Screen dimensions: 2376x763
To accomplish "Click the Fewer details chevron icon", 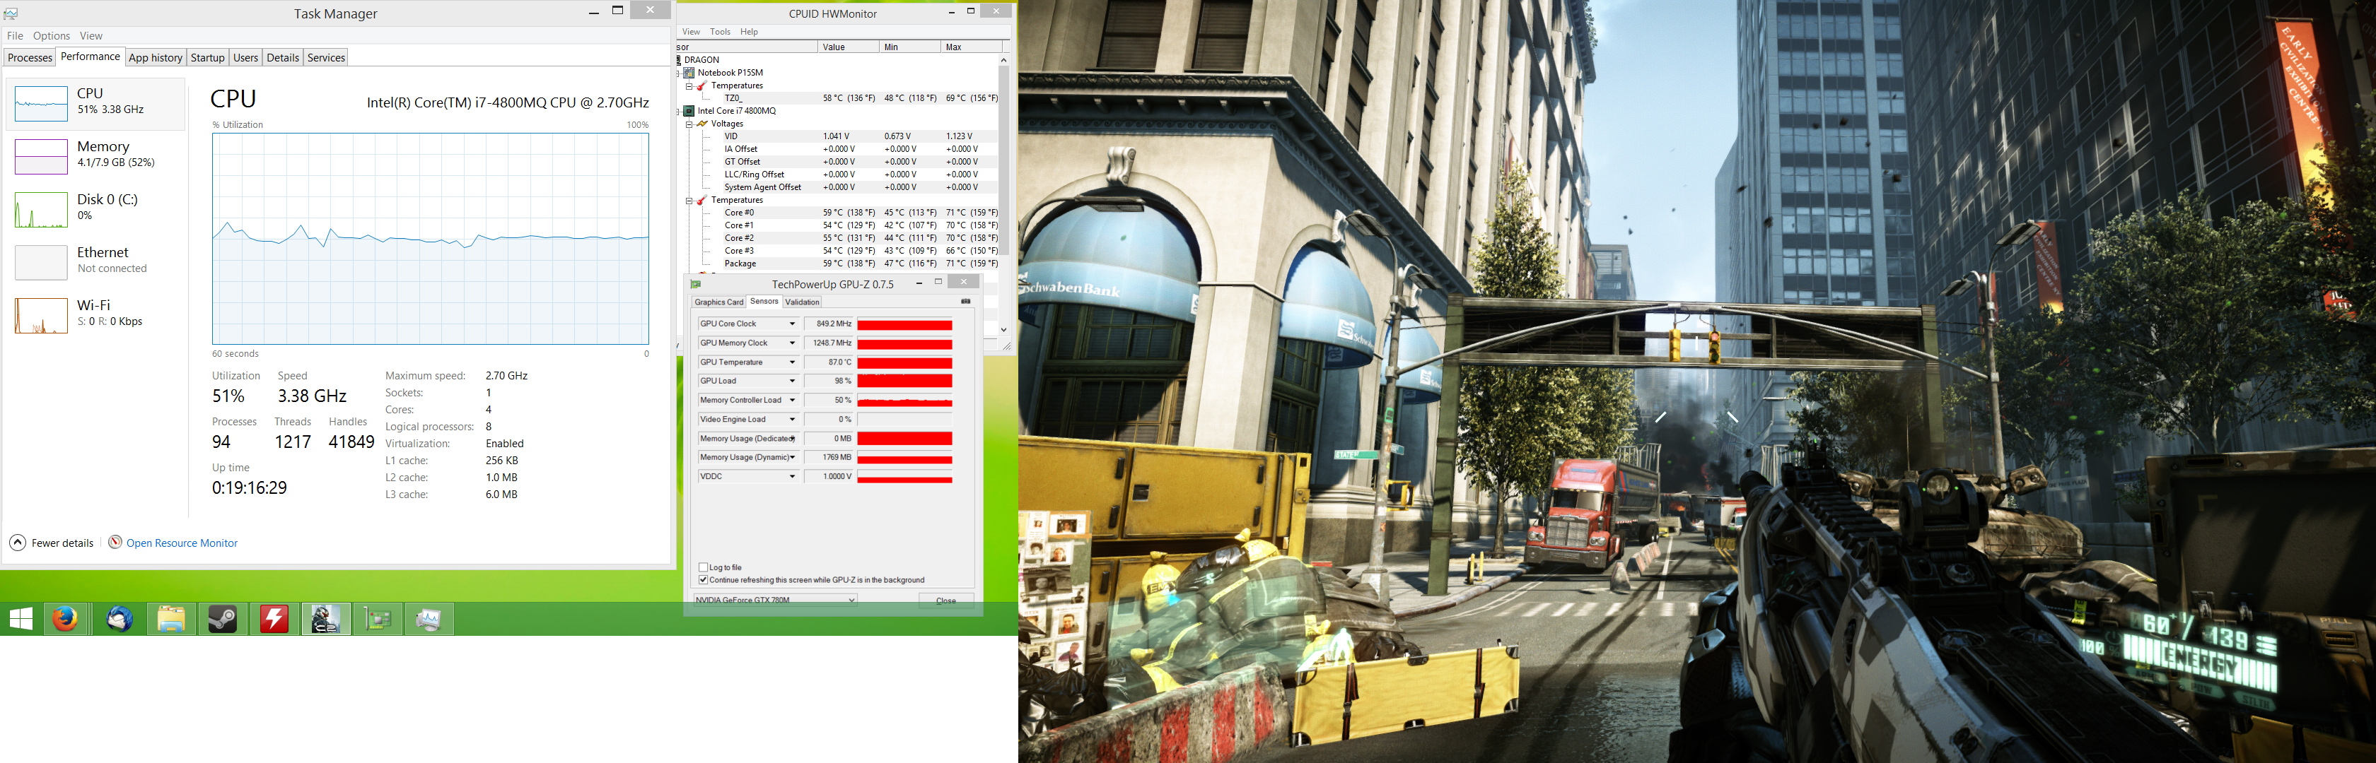I will pos(18,543).
